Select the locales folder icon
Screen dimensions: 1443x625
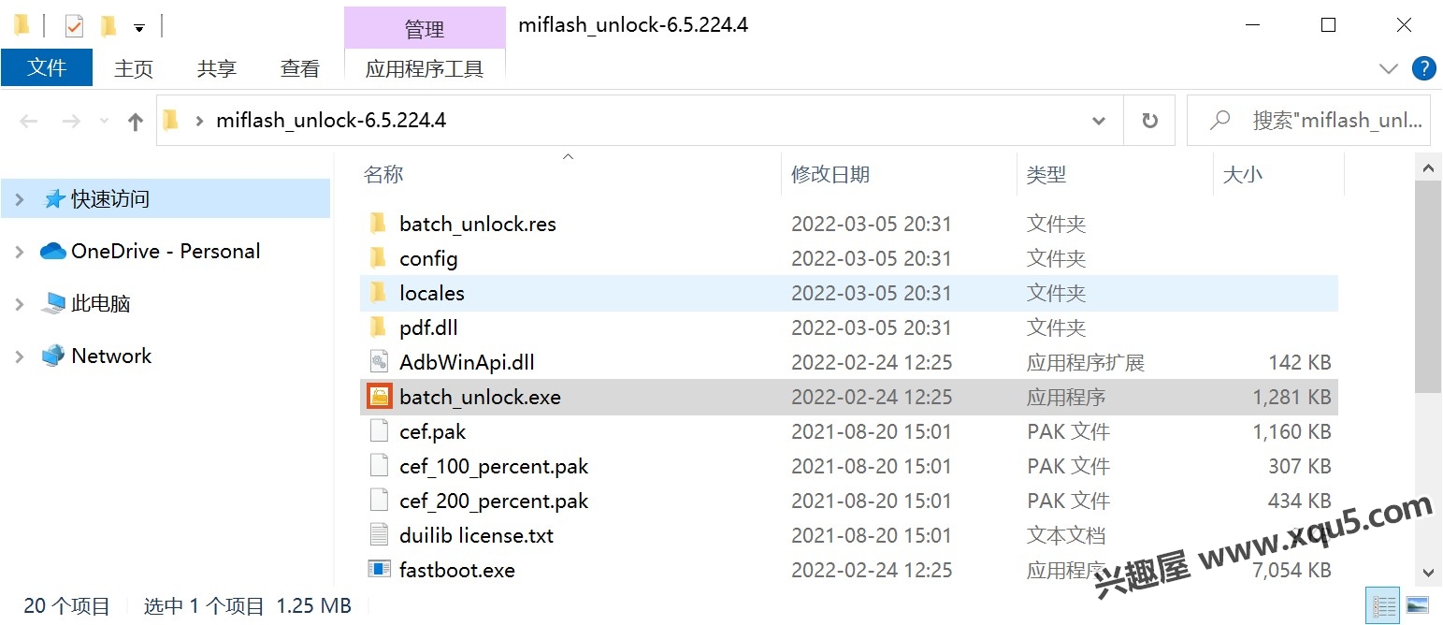(378, 293)
